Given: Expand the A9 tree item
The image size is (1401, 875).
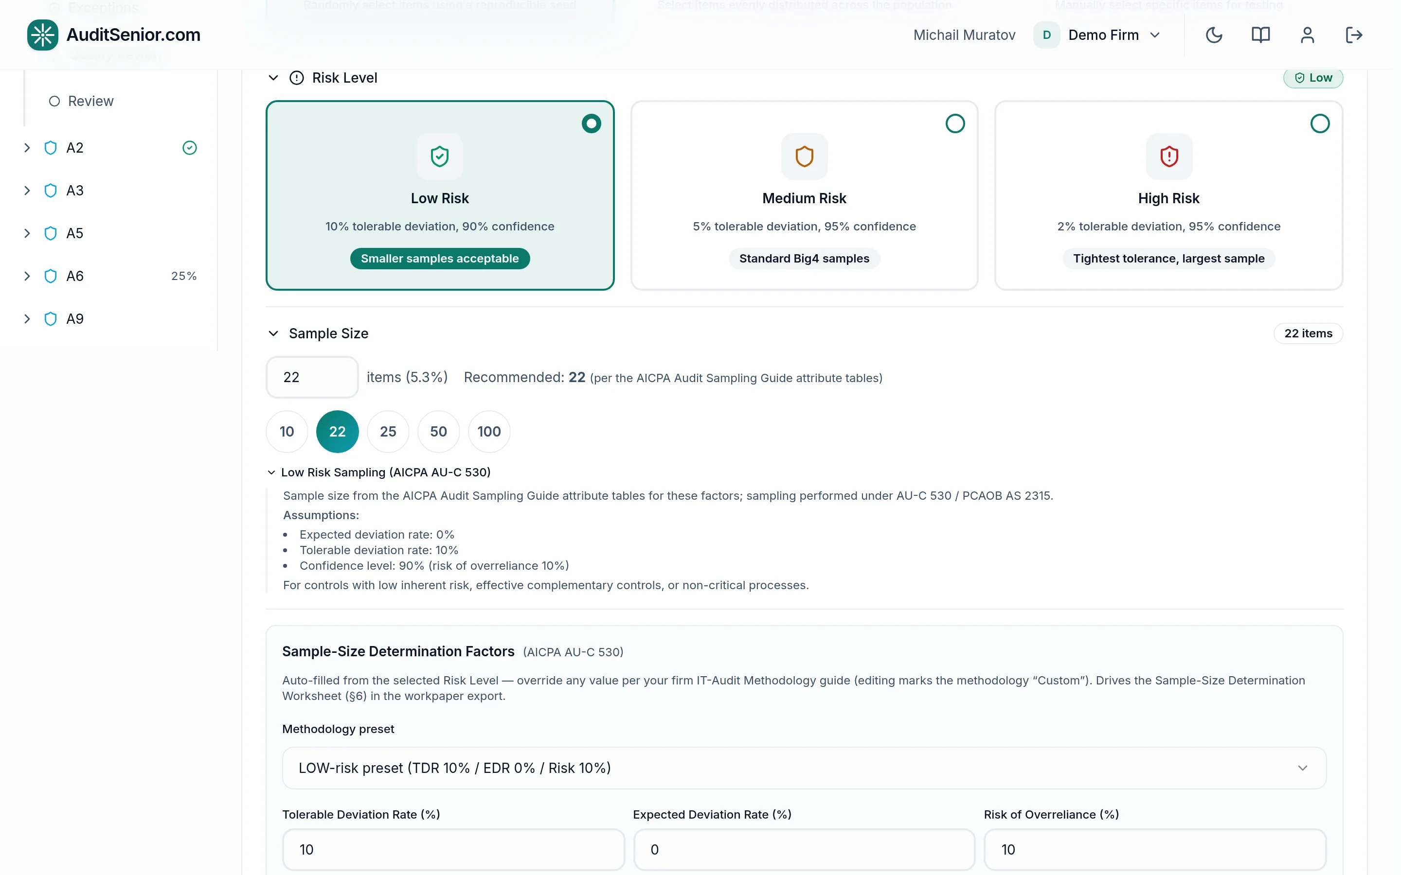Looking at the screenshot, I should pyautogui.click(x=27, y=319).
